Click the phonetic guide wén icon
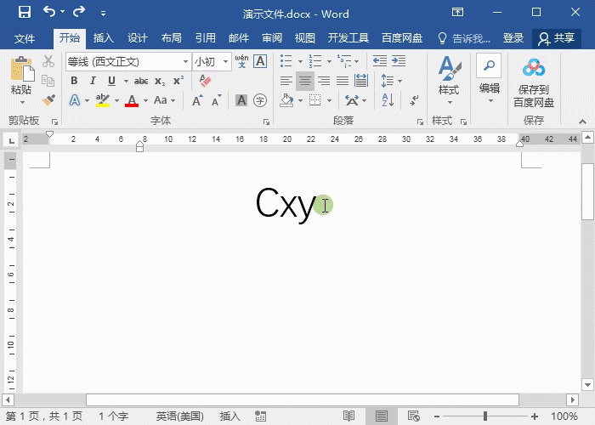595x425 pixels. (x=241, y=61)
